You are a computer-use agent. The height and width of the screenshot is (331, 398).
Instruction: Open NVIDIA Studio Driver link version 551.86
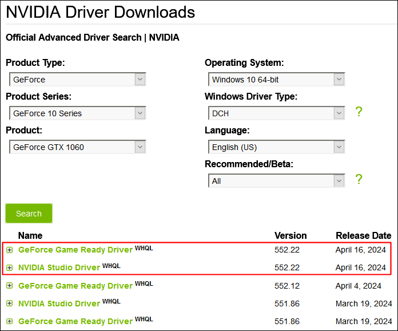pyautogui.click(x=59, y=304)
